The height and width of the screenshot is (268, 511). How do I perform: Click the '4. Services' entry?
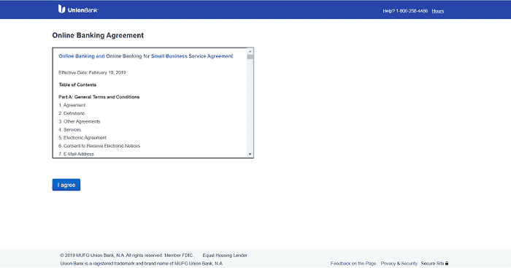[x=70, y=130]
